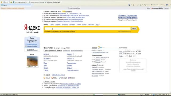Focus the Yandex search input field
171x96 pixels.
87,29
